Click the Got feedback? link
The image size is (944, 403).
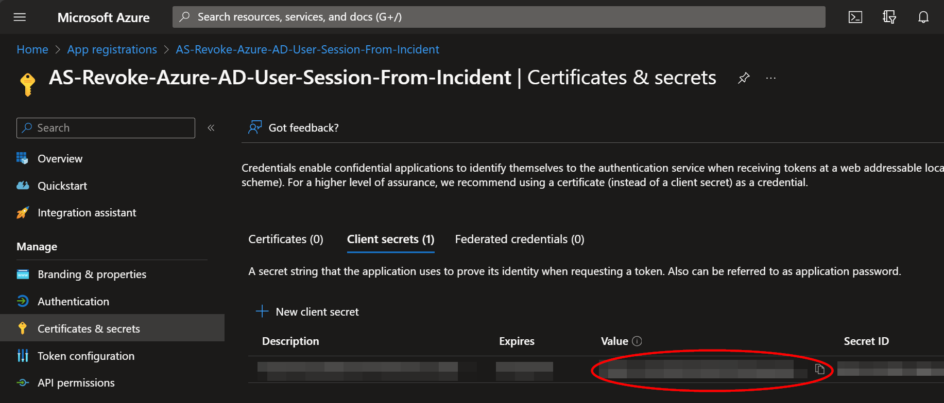(304, 127)
